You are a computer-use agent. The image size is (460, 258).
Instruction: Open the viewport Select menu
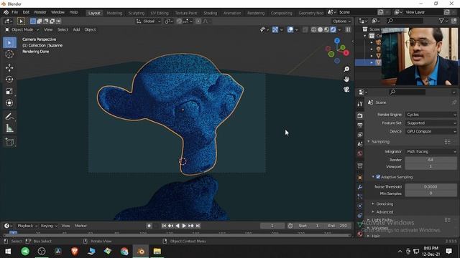(x=63, y=29)
